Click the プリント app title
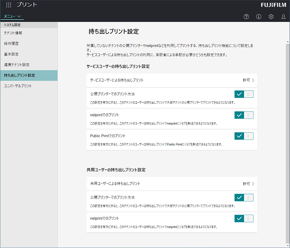This screenshot has width=290, height=248. point(27,5)
